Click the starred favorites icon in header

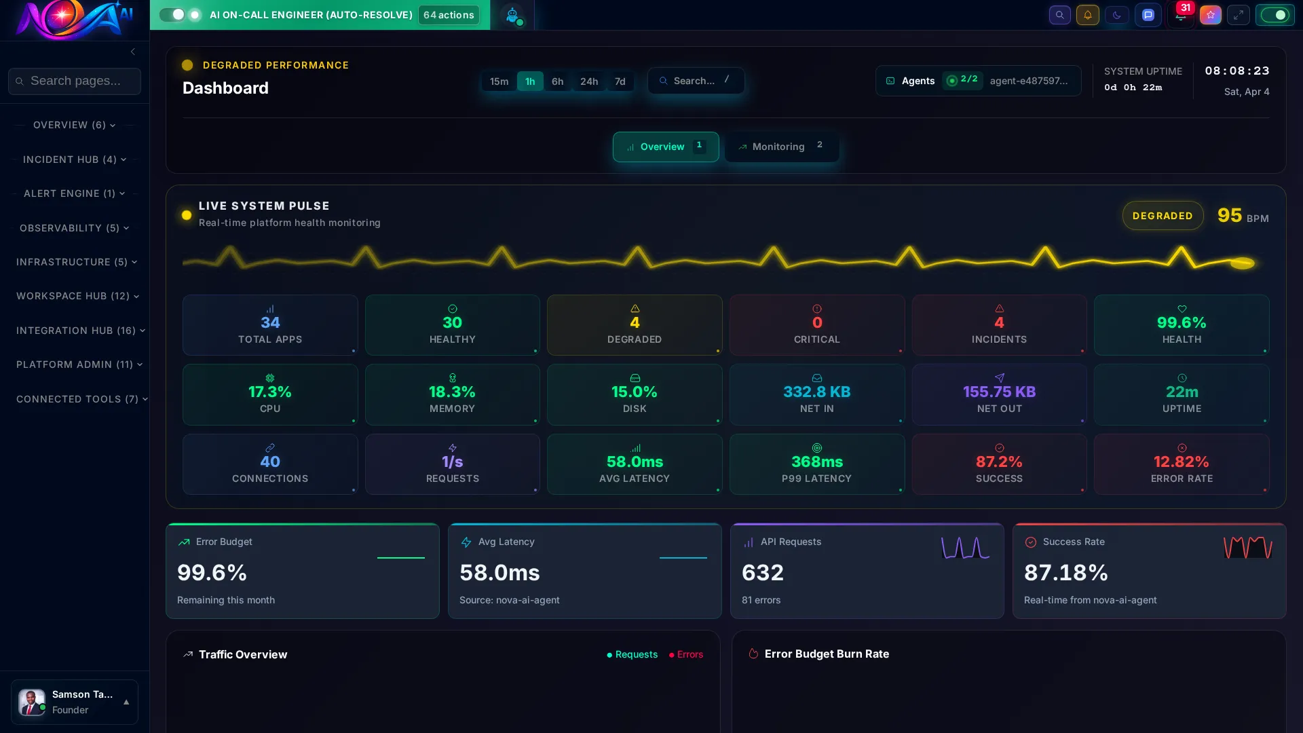click(1211, 15)
